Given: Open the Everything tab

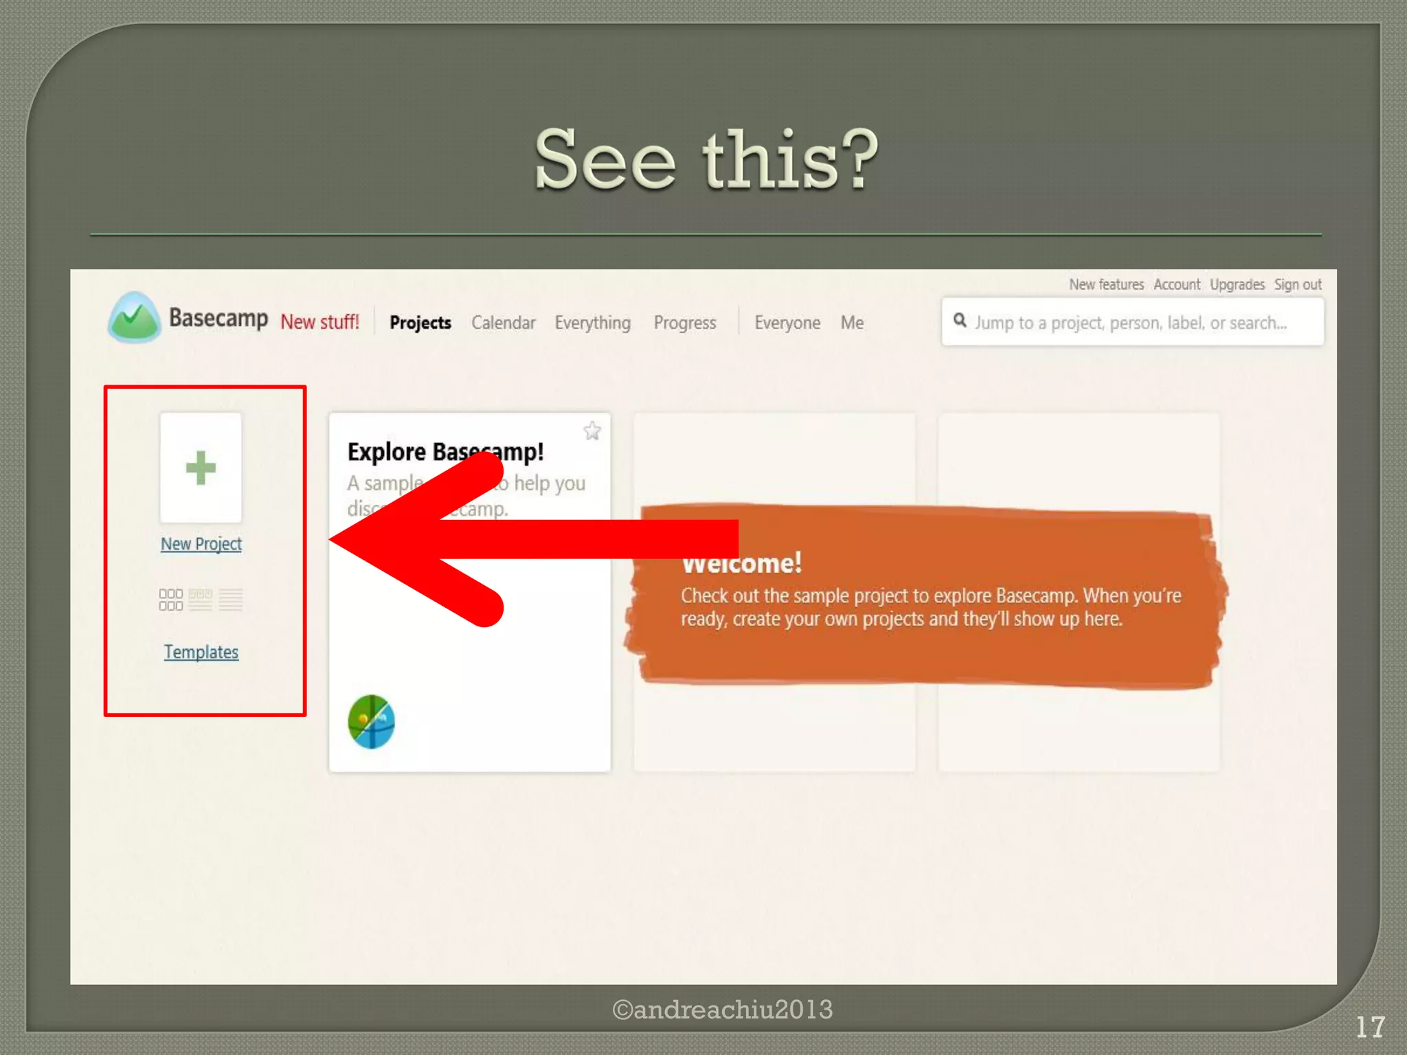Looking at the screenshot, I should (592, 323).
